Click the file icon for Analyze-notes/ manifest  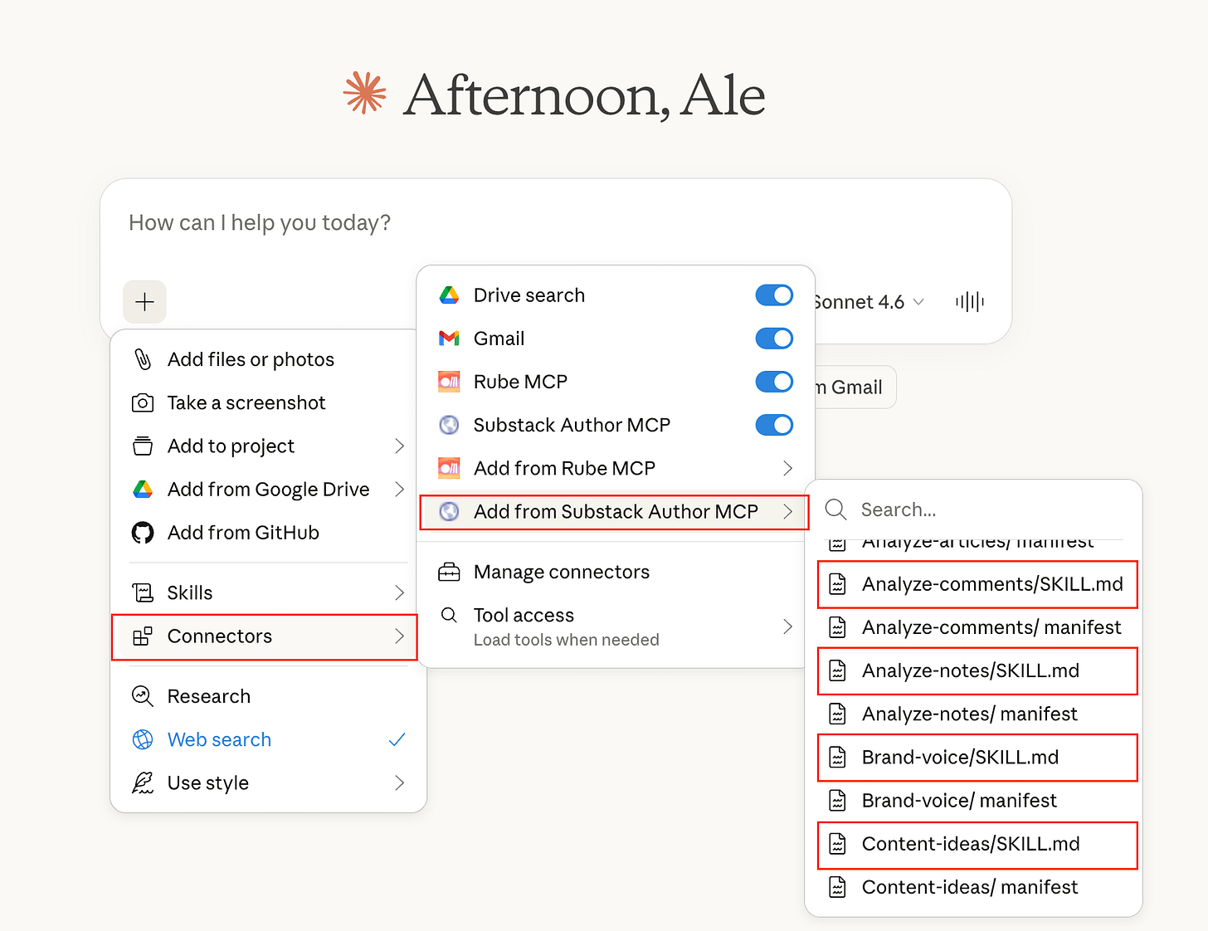(838, 714)
